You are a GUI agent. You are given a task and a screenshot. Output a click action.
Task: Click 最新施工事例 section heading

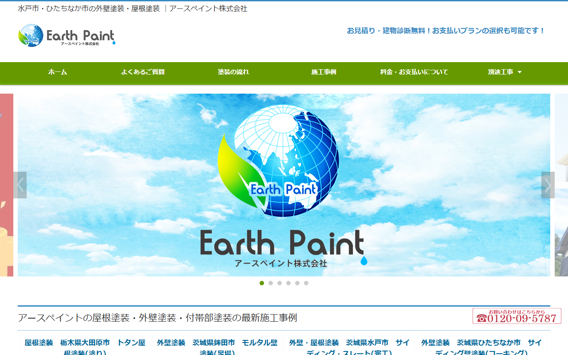(x=158, y=318)
